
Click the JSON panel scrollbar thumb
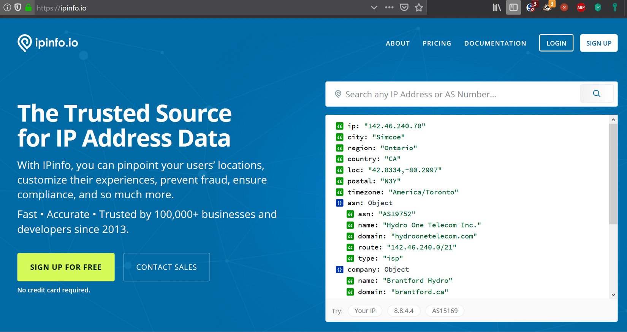point(613,174)
